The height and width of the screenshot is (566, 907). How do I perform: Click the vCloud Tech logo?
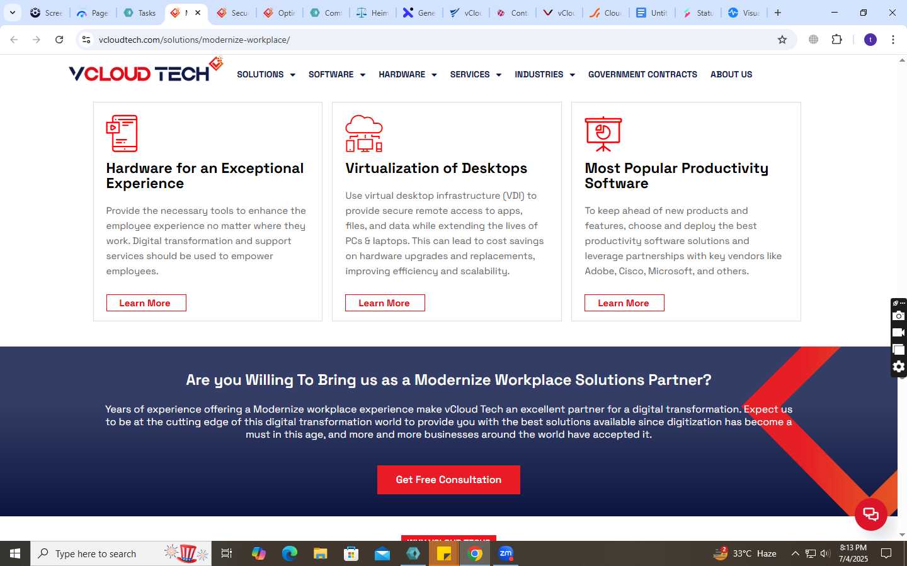pos(146,70)
